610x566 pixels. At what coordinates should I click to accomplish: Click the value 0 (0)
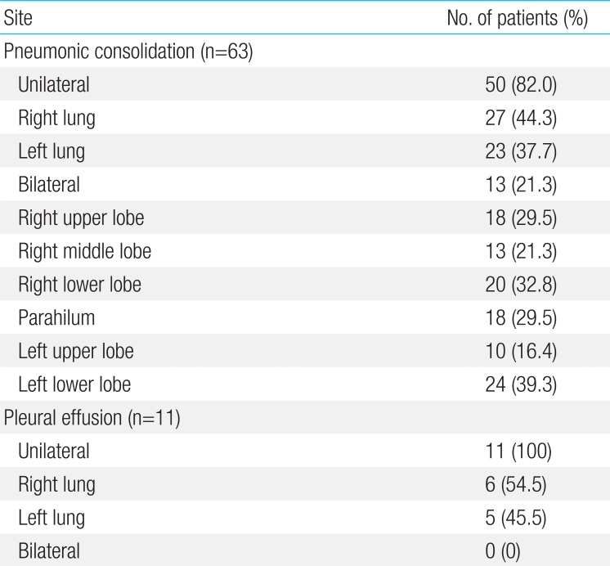[503, 551]
